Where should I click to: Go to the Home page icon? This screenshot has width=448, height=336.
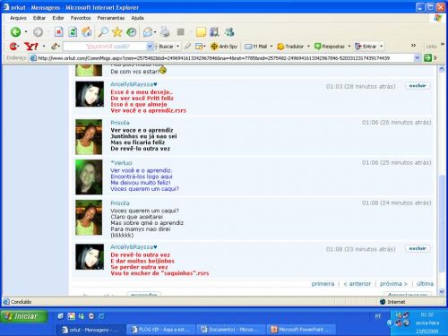tap(87, 31)
